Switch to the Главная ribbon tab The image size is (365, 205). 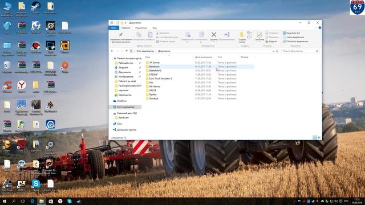pyautogui.click(x=125, y=28)
